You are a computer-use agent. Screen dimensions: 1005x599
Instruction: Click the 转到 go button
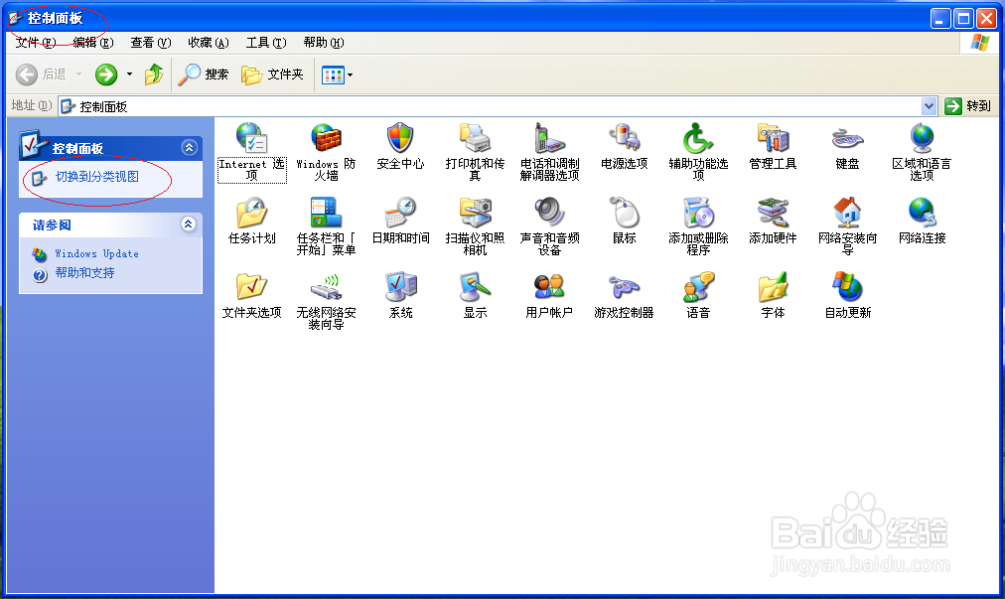point(968,106)
